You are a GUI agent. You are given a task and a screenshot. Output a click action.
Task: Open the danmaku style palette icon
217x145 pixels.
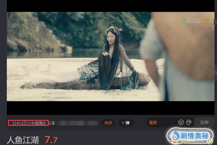pos(188,123)
